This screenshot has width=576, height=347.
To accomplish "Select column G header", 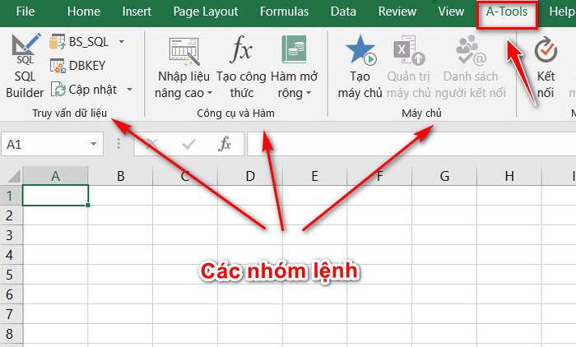I will pyautogui.click(x=444, y=176).
